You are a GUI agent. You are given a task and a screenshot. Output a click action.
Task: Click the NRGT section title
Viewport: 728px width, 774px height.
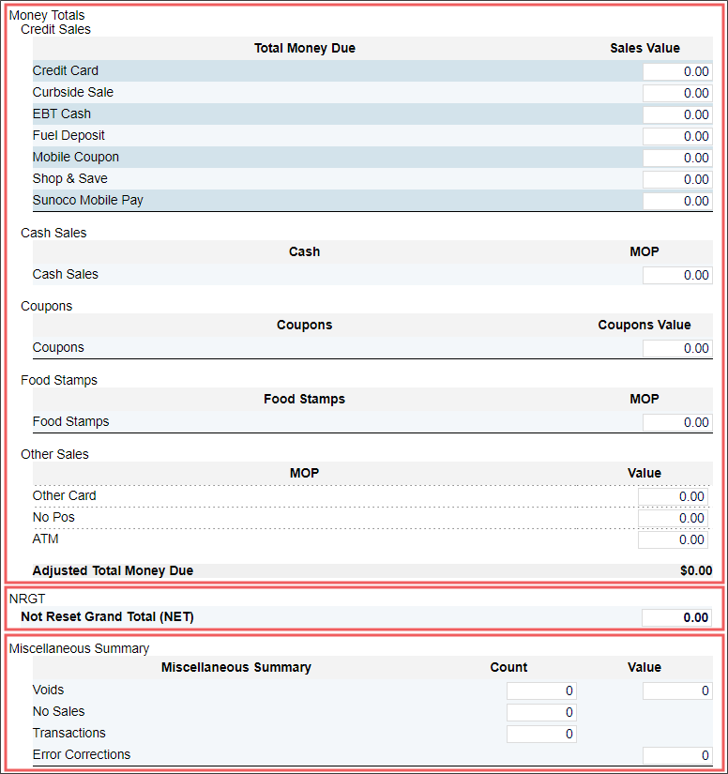point(27,599)
